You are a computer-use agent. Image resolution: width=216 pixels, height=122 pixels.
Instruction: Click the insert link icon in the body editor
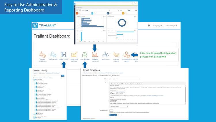pos(130,84)
